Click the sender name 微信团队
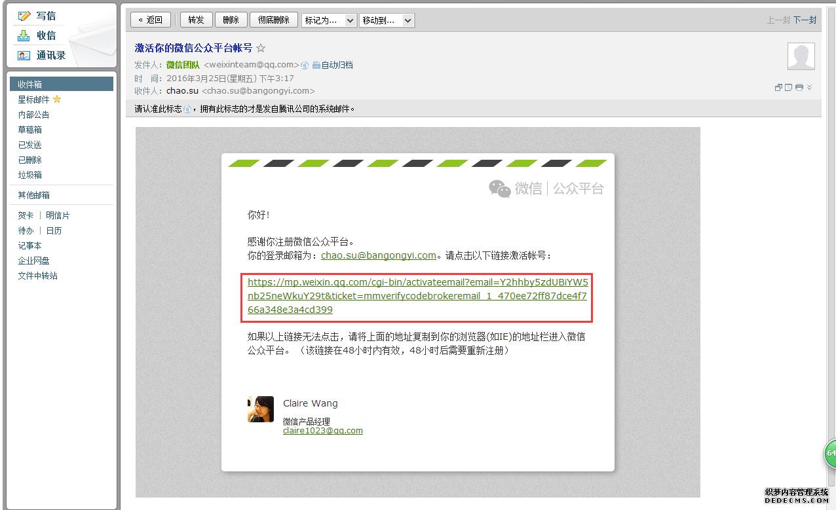836x510 pixels. 183,65
